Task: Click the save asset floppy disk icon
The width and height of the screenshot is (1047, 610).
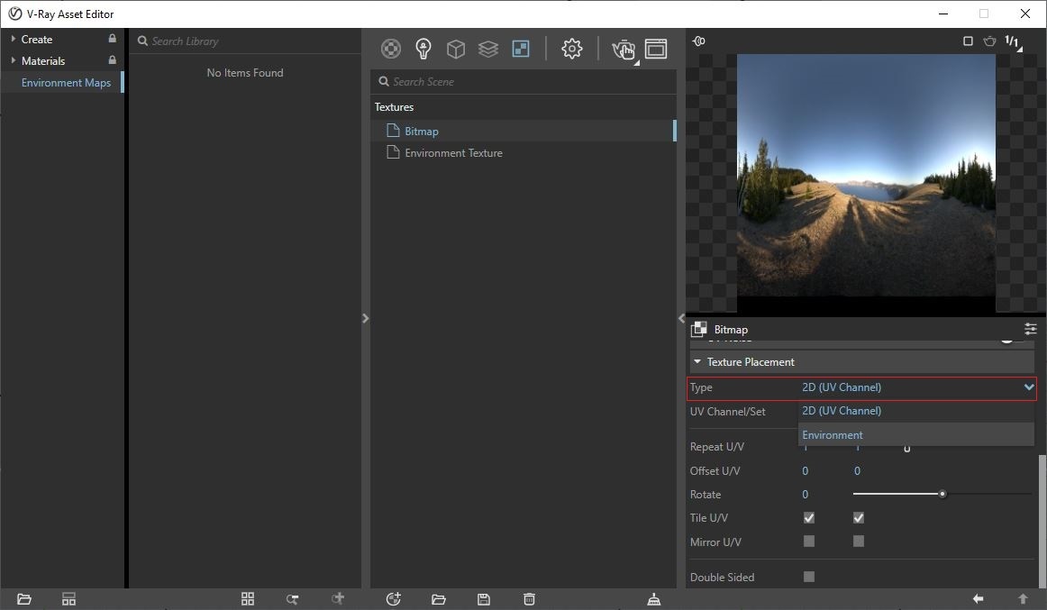Action: click(x=484, y=598)
